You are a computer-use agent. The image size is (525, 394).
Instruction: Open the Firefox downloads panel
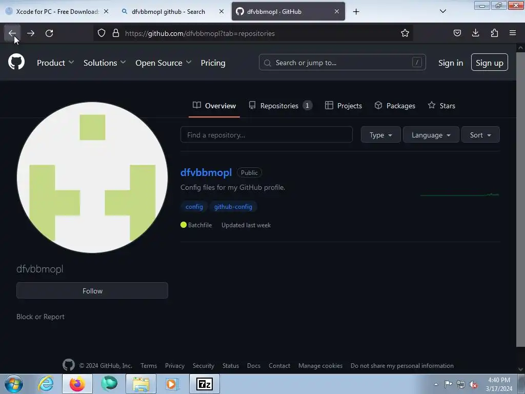pyautogui.click(x=475, y=33)
